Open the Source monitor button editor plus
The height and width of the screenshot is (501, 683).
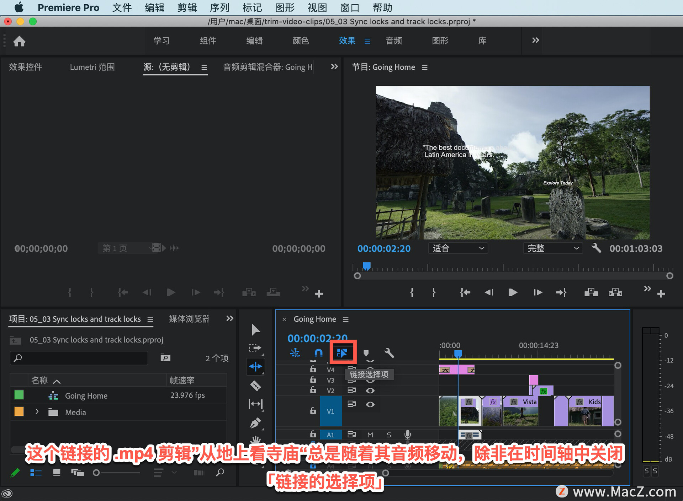click(x=319, y=294)
